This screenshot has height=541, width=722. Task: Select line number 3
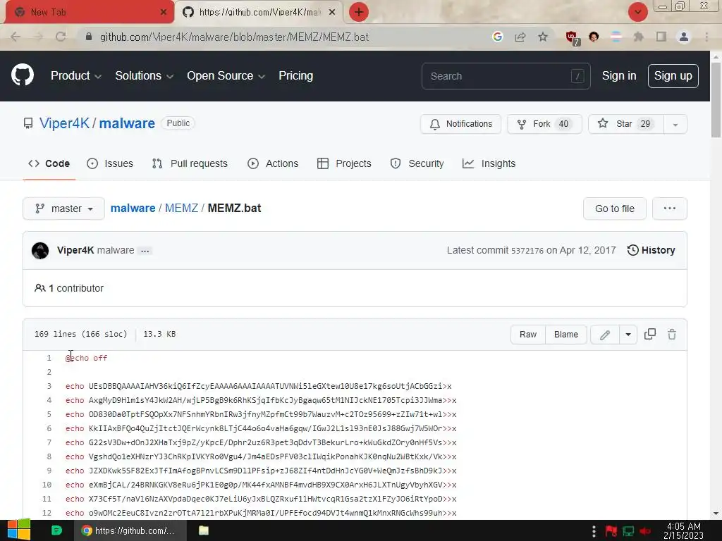pyautogui.click(x=49, y=386)
